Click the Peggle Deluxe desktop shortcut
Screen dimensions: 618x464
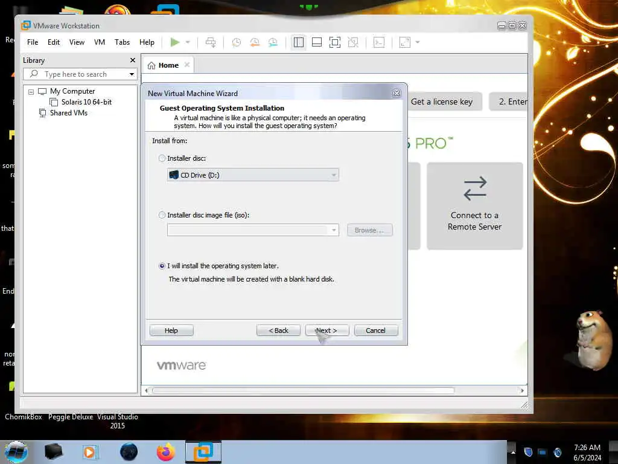(x=71, y=417)
